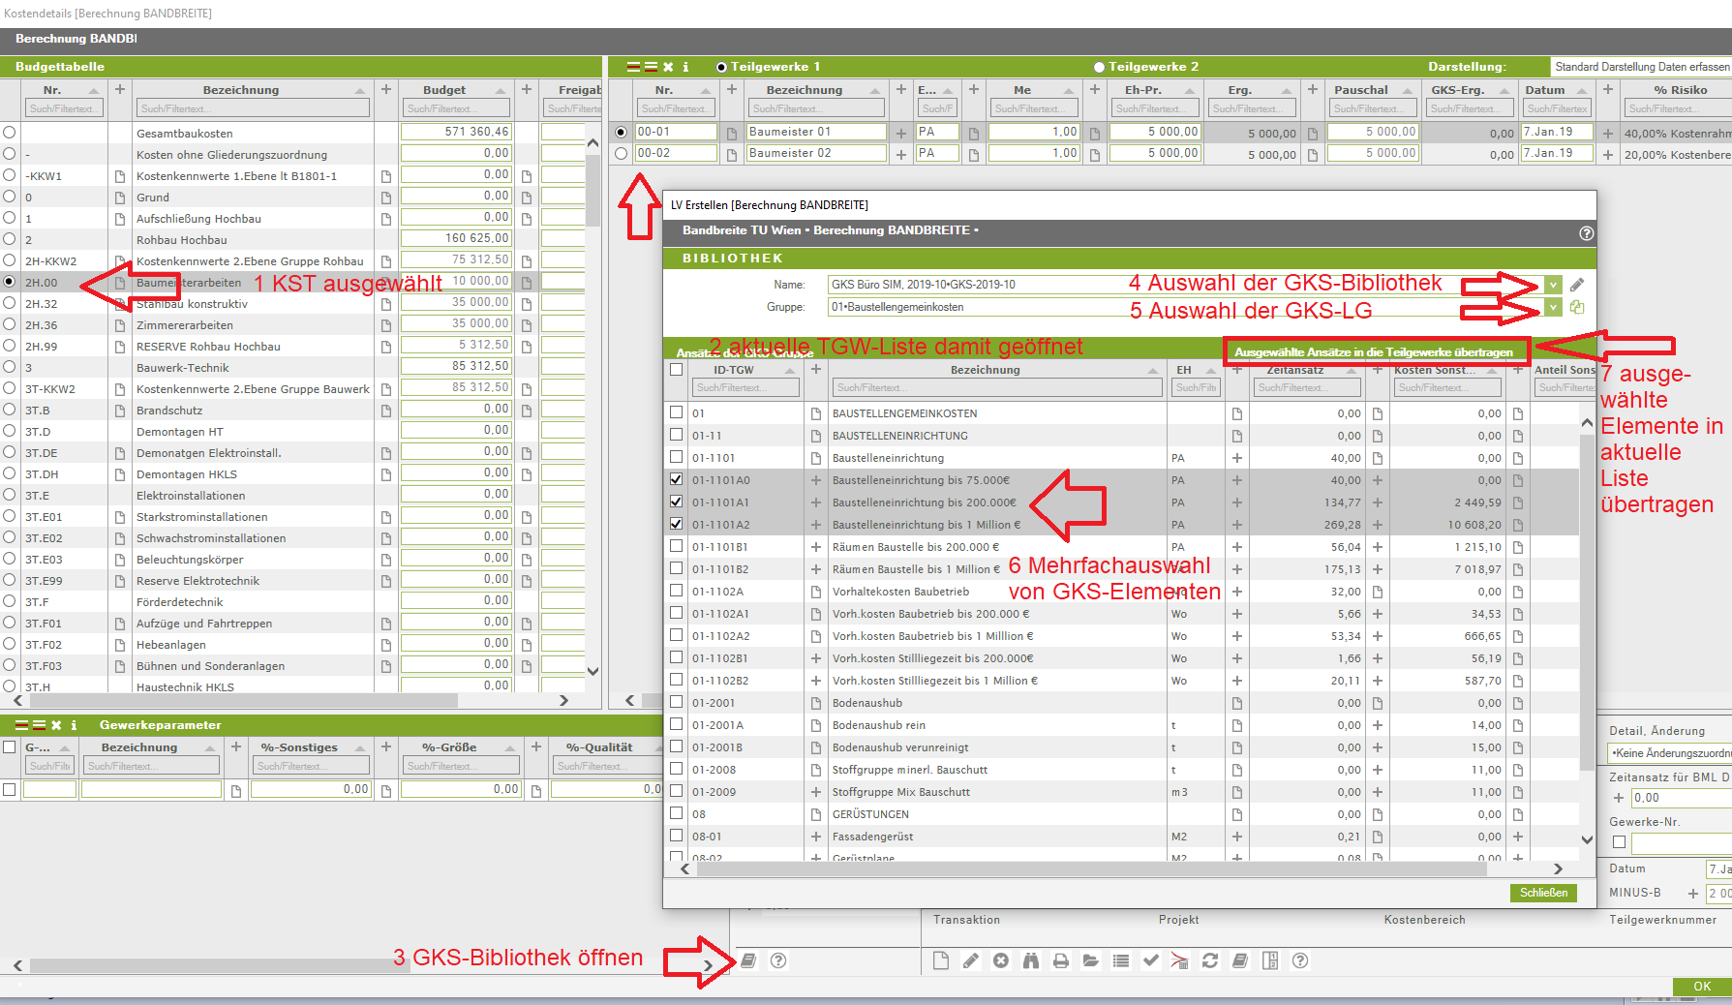Click the copy icon beside Gruppe field
1732x1005 pixels.
click(1577, 307)
